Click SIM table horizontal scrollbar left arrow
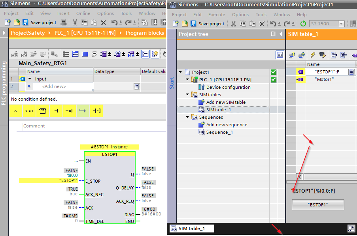This screenshot has width=357, height=236. (x=300, y=177)
